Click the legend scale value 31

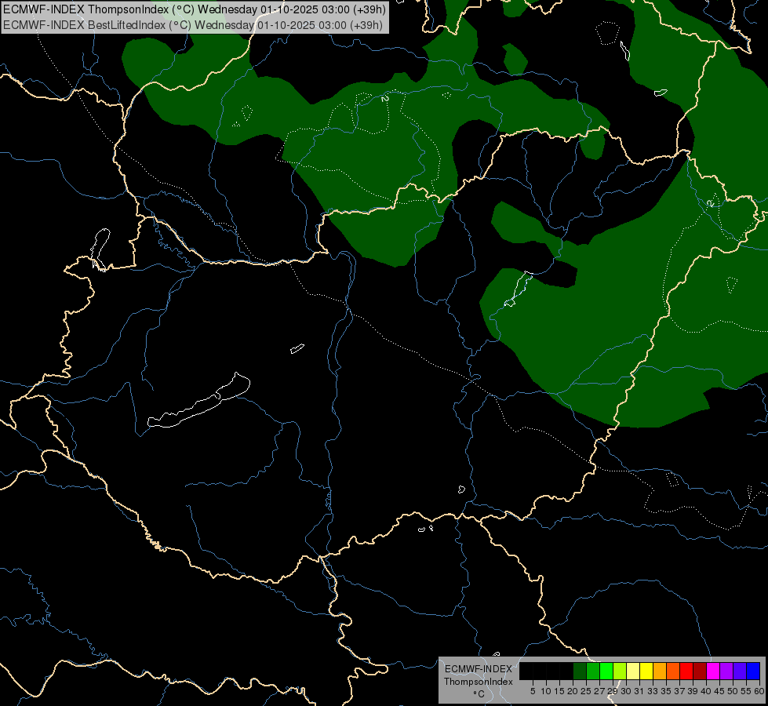click(x=639, y=691)
